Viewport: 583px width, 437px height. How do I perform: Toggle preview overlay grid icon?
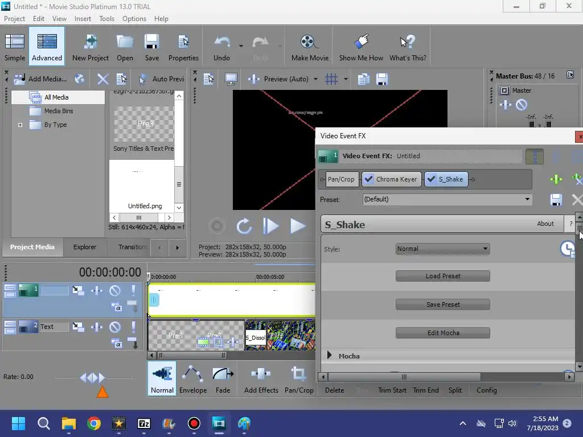331,79
